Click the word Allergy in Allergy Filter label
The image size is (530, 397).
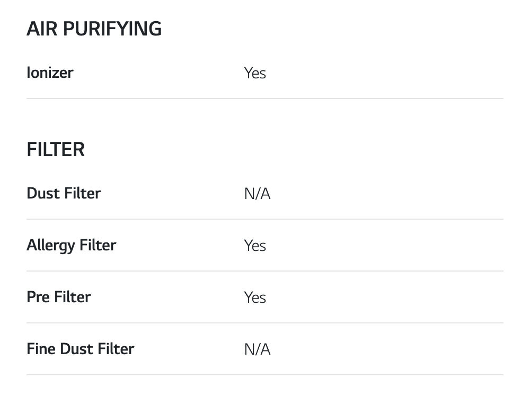(51, 245)
